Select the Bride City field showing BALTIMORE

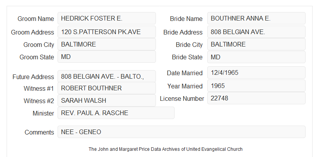pyautogui.click(x=256, y=44)
